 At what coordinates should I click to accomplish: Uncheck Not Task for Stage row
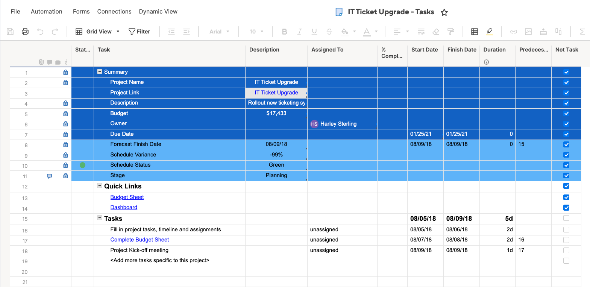pos(566,176)
